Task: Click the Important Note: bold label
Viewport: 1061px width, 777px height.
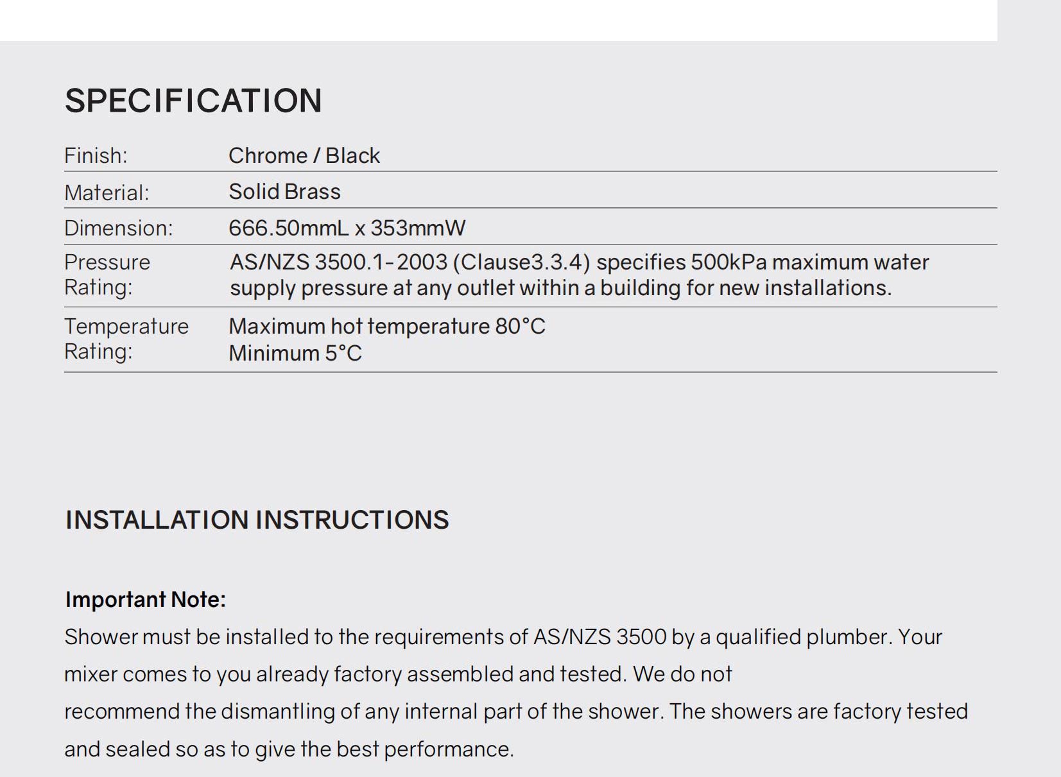Action: pos(146,599)
